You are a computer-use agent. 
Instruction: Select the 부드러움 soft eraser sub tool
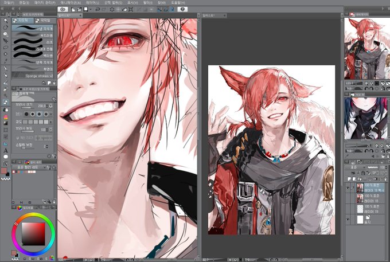[33, 36]
